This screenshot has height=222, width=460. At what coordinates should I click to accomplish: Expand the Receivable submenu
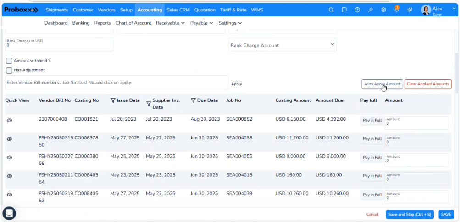[x=170, y=23]
